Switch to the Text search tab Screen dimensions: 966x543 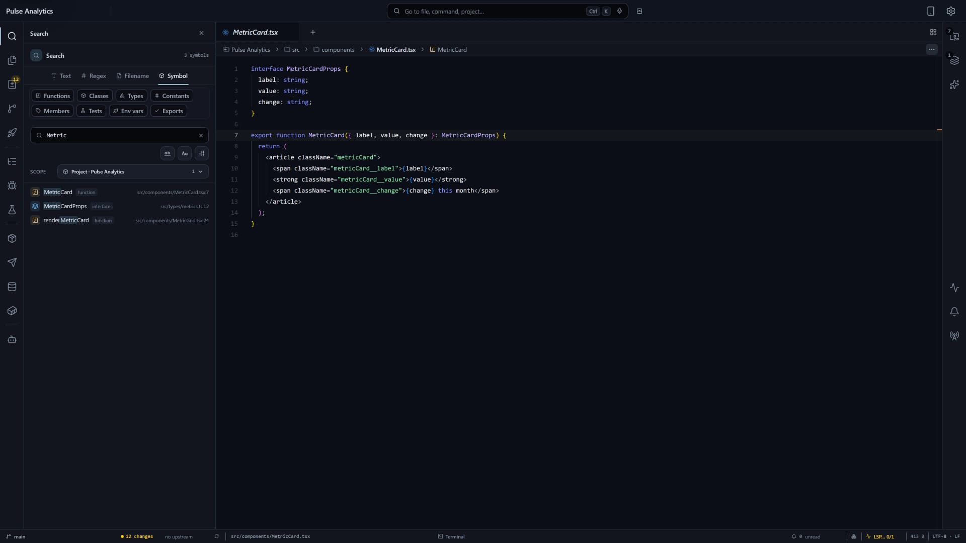[x=61, y=76]
